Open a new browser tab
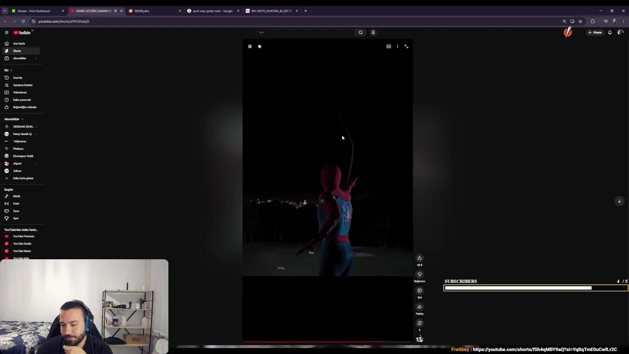This screenshot has height=354, width=629. click(x=306, y=11)
